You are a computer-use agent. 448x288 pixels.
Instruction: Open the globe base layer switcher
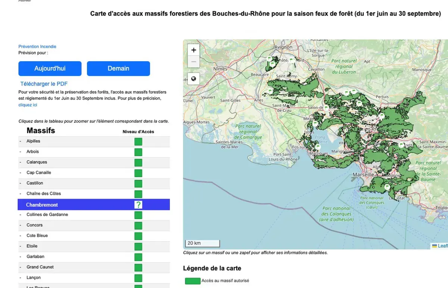coord(193,79)
